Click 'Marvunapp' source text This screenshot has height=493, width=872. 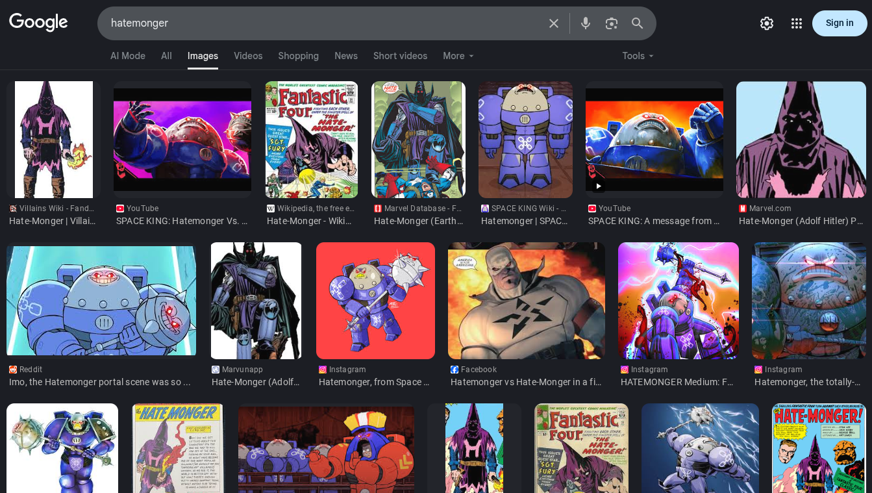(242, 370)
